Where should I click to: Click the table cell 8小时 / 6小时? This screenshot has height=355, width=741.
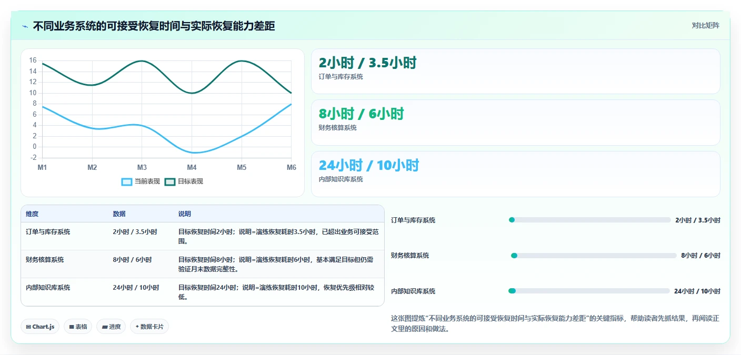[141, 264]
